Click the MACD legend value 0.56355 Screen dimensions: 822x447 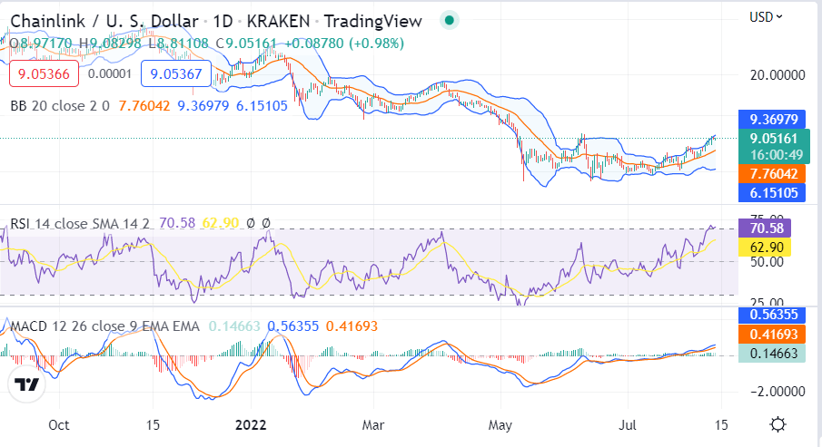click(x=293, y=326)
